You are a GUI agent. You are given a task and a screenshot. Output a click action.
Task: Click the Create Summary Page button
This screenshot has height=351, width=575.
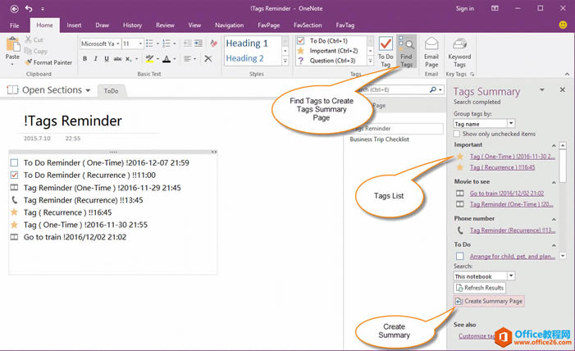pos(489,301)
